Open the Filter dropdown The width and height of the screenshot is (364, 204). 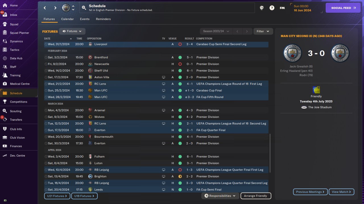263,31
